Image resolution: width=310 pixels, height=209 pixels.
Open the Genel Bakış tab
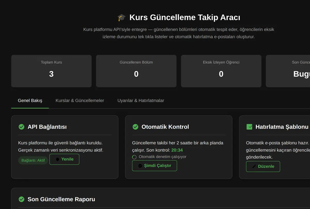pyautogui.click(x=30, y=101)
